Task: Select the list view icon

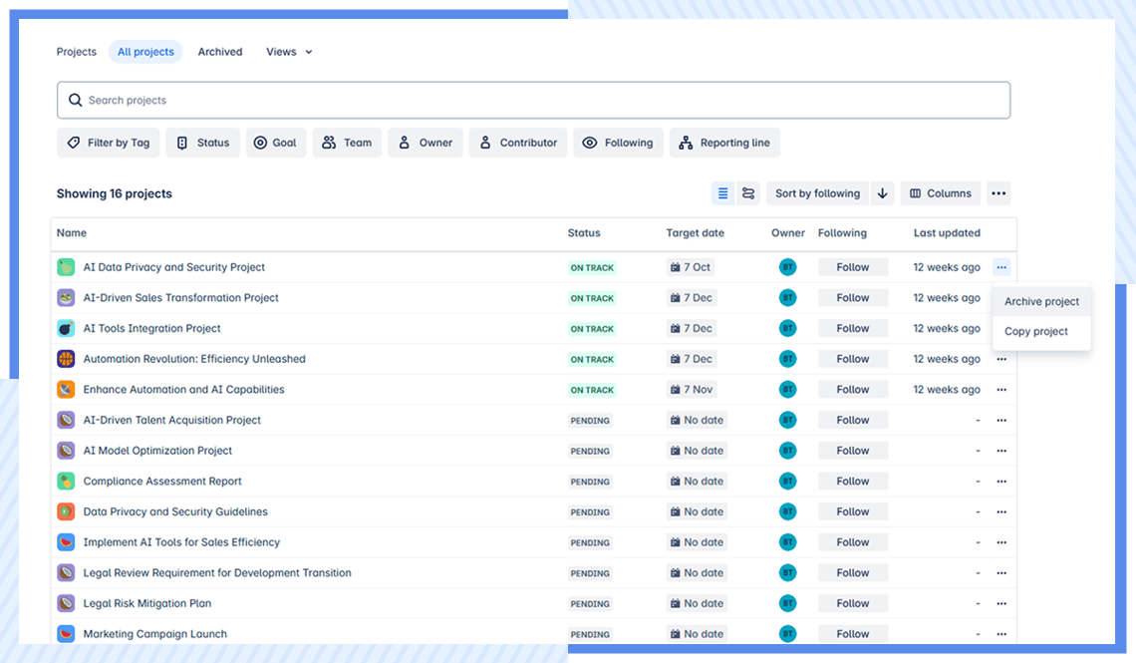Action: click(x=722, y=192)
